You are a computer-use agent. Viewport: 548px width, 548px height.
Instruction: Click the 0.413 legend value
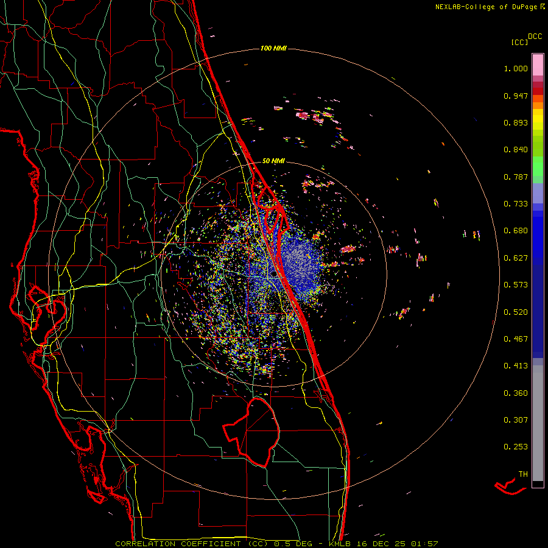[x=516, y=365]
